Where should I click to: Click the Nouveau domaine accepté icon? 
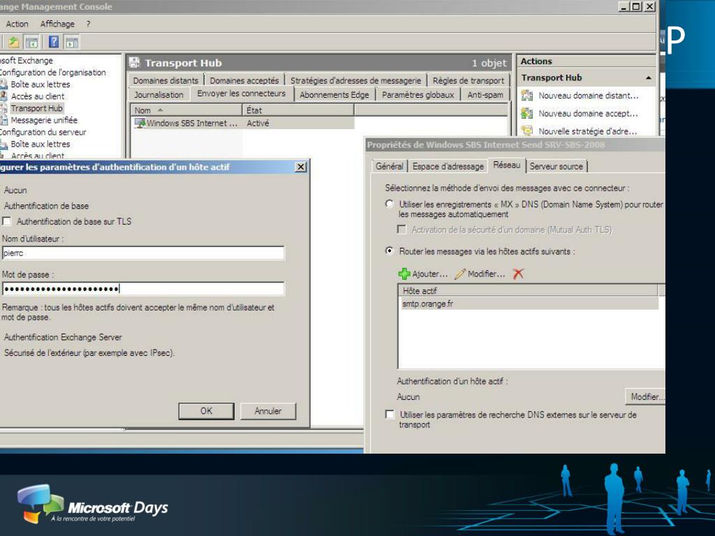pos(527,114)
